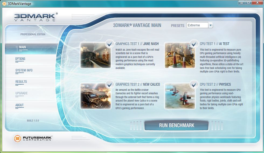The height and width of the screenshot is (153, 264).
Task: Click the PROFESSIONAL EDITION label
Action: pyautogui.click(x=33, y=34)
